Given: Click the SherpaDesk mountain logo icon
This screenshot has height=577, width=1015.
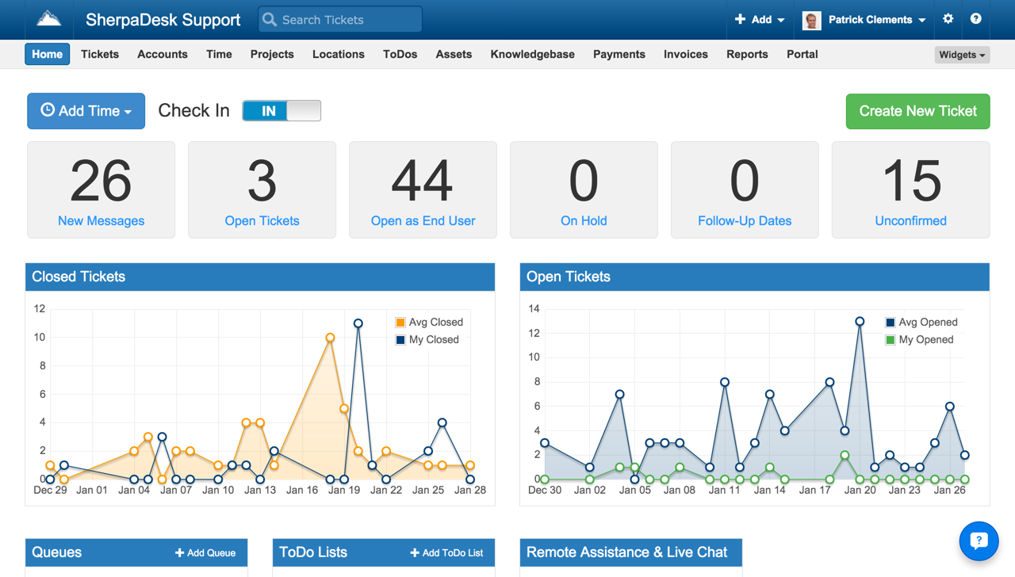Looking at the screenshot, I should click(x=49, y=19).
